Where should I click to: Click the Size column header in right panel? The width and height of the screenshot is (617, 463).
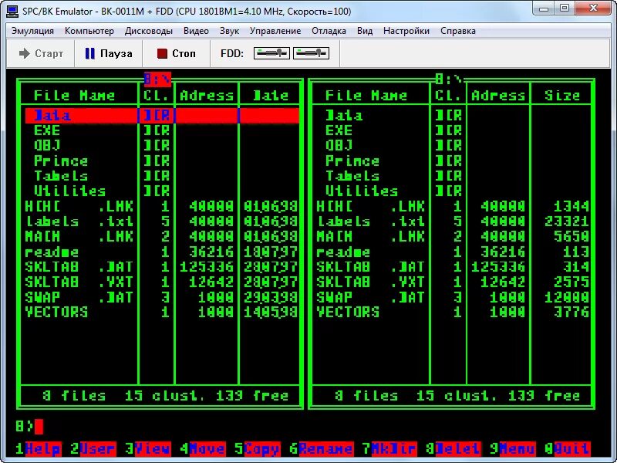[x=562, y=95]
